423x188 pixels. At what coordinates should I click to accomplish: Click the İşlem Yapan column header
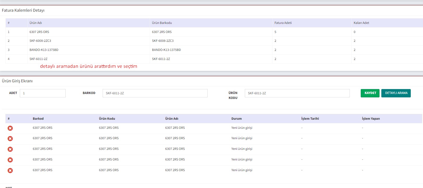(x=371, y=119)
